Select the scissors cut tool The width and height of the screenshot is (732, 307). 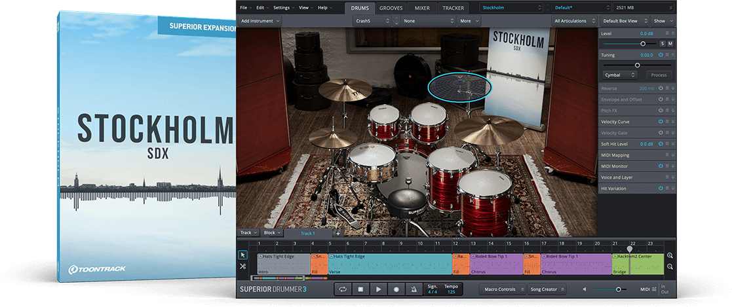(242, 266)
